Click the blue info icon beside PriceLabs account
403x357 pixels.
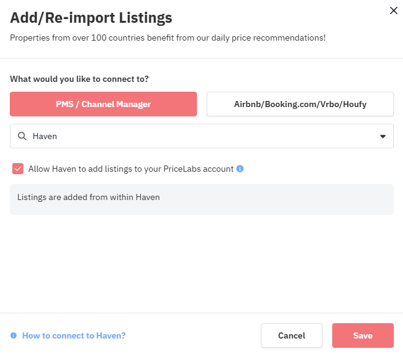pos(240,169)
